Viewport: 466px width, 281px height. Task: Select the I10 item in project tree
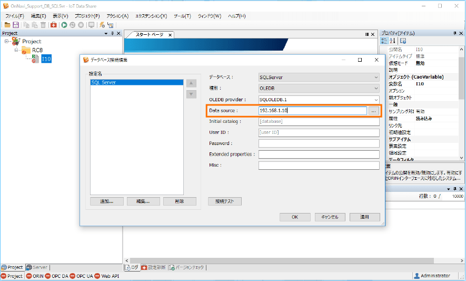(x=46, y=59)
